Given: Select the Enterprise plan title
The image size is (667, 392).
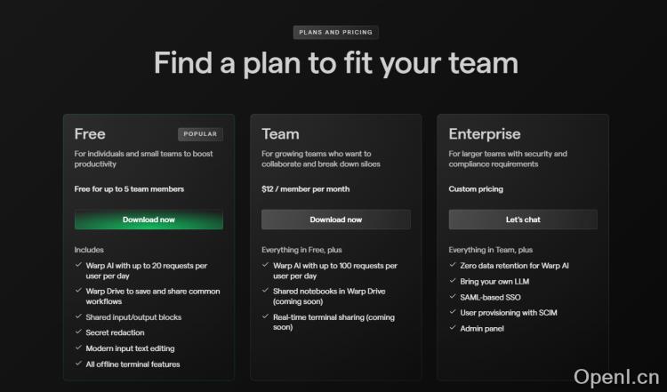Looking at the screenshot, I should click(x=484, y=134).
